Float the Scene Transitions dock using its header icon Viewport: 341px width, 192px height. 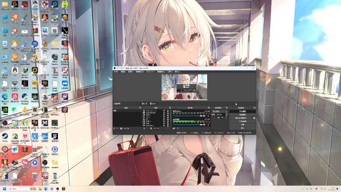[227, 108]
